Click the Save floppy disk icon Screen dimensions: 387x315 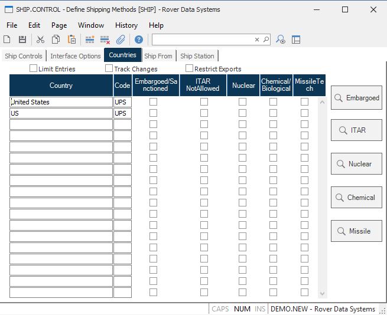(22, 40)
